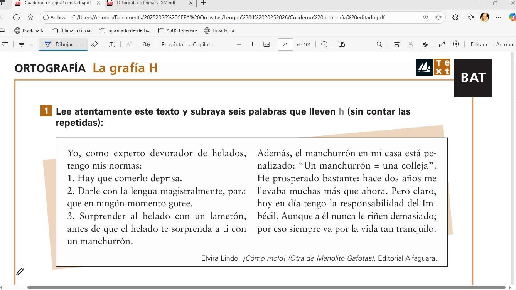Print the PDF document

(x=396, y=44)
